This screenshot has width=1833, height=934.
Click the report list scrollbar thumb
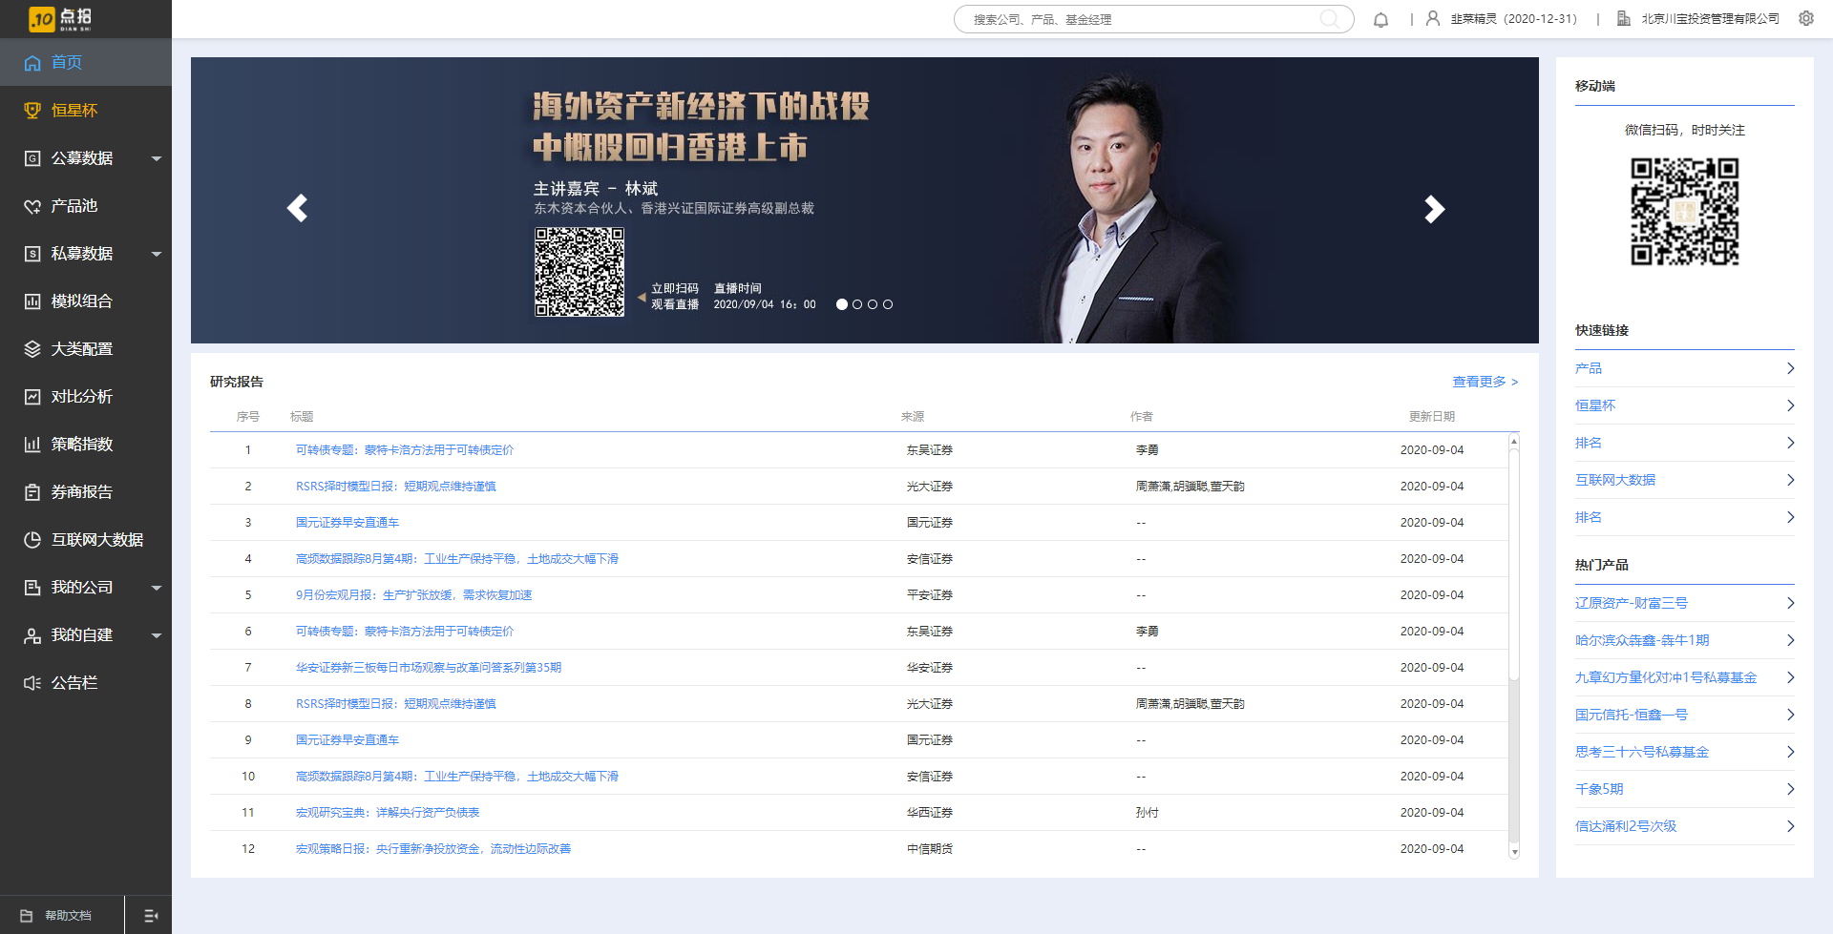tap(1514, 563)
